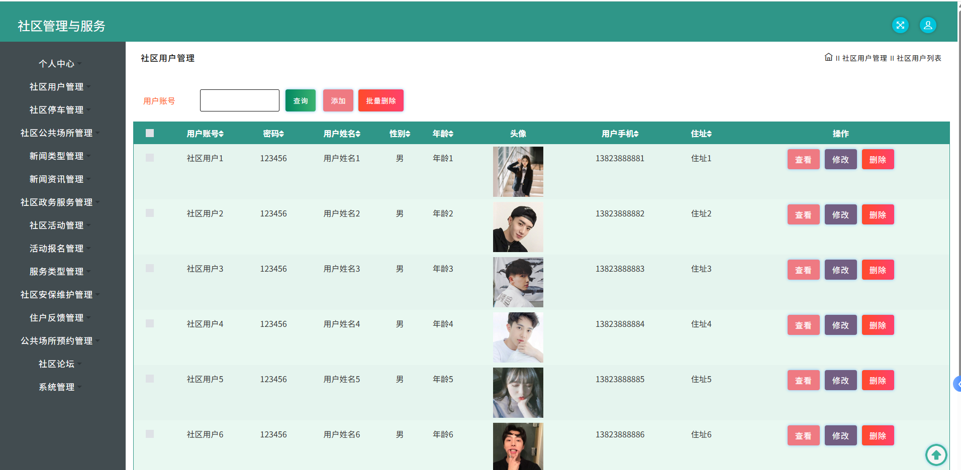This screenshot has height=470, width=961.
Task: Open the user profile icon in header
Action: (928, 25)
